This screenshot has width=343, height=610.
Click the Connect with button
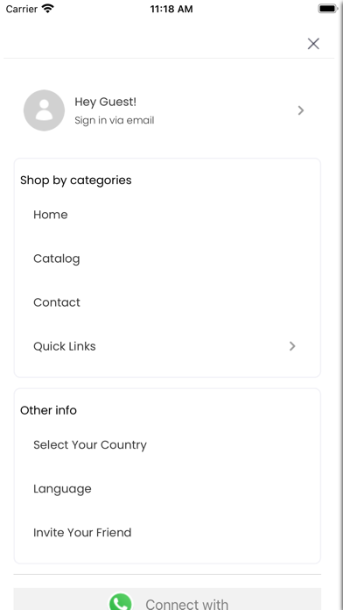(x=167, y=599)
